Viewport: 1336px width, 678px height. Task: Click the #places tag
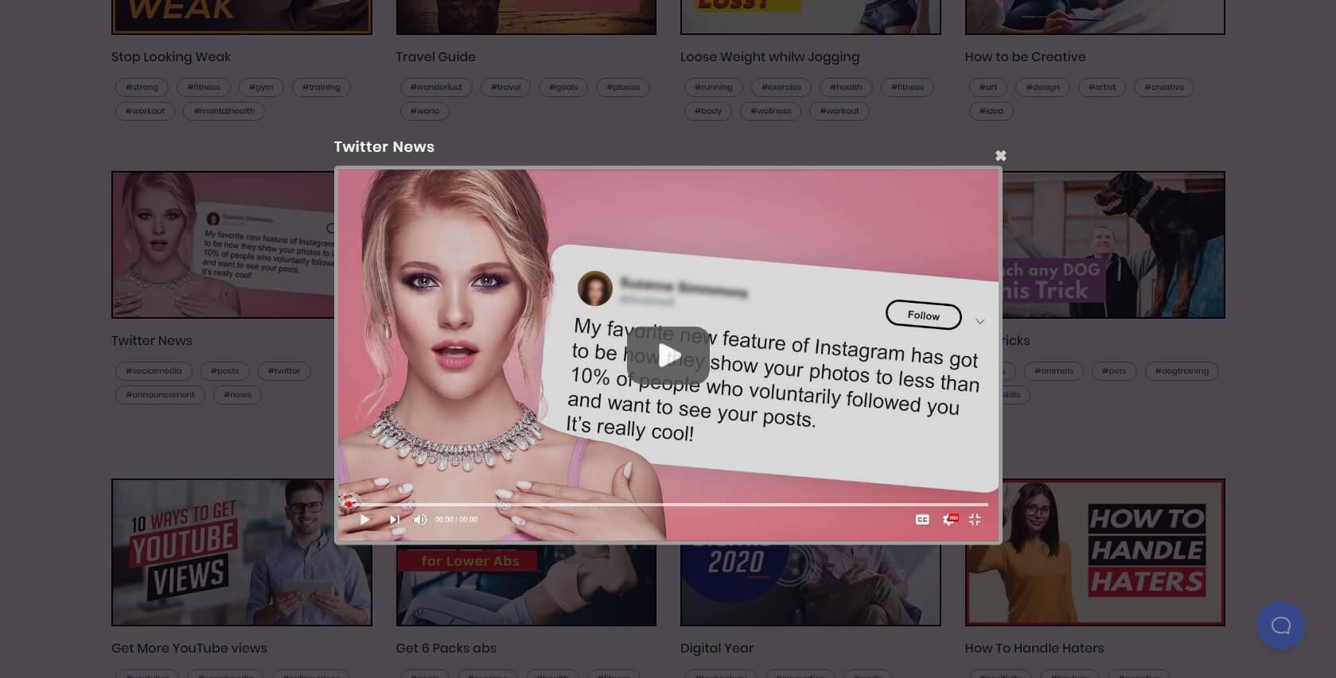(623, 87)
